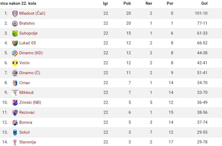Image resolution: width=222 pixels, height=146 pixels.
Task: Select the Gol column header
Action: [204, 3]
